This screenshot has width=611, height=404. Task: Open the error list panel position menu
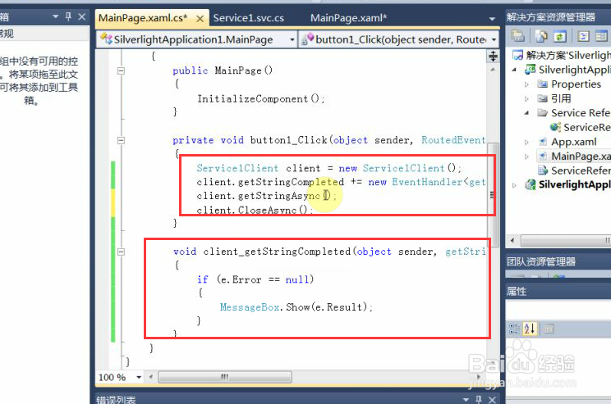coord(466,400)
